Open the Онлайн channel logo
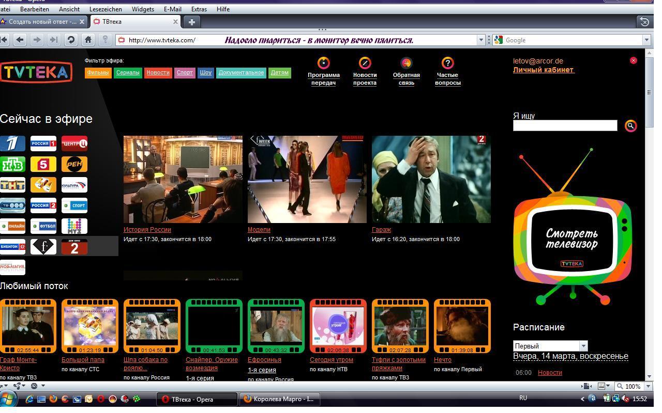Viewport: 662px width, 413px height. click(12, 226)
